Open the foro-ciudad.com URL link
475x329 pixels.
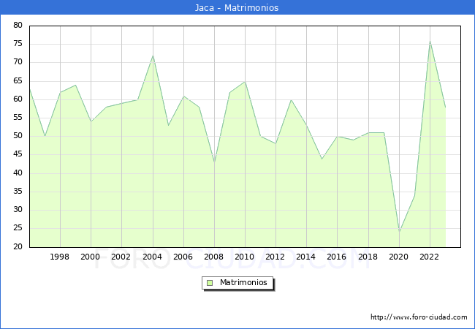pyautogui.click(x=419, y=317)
